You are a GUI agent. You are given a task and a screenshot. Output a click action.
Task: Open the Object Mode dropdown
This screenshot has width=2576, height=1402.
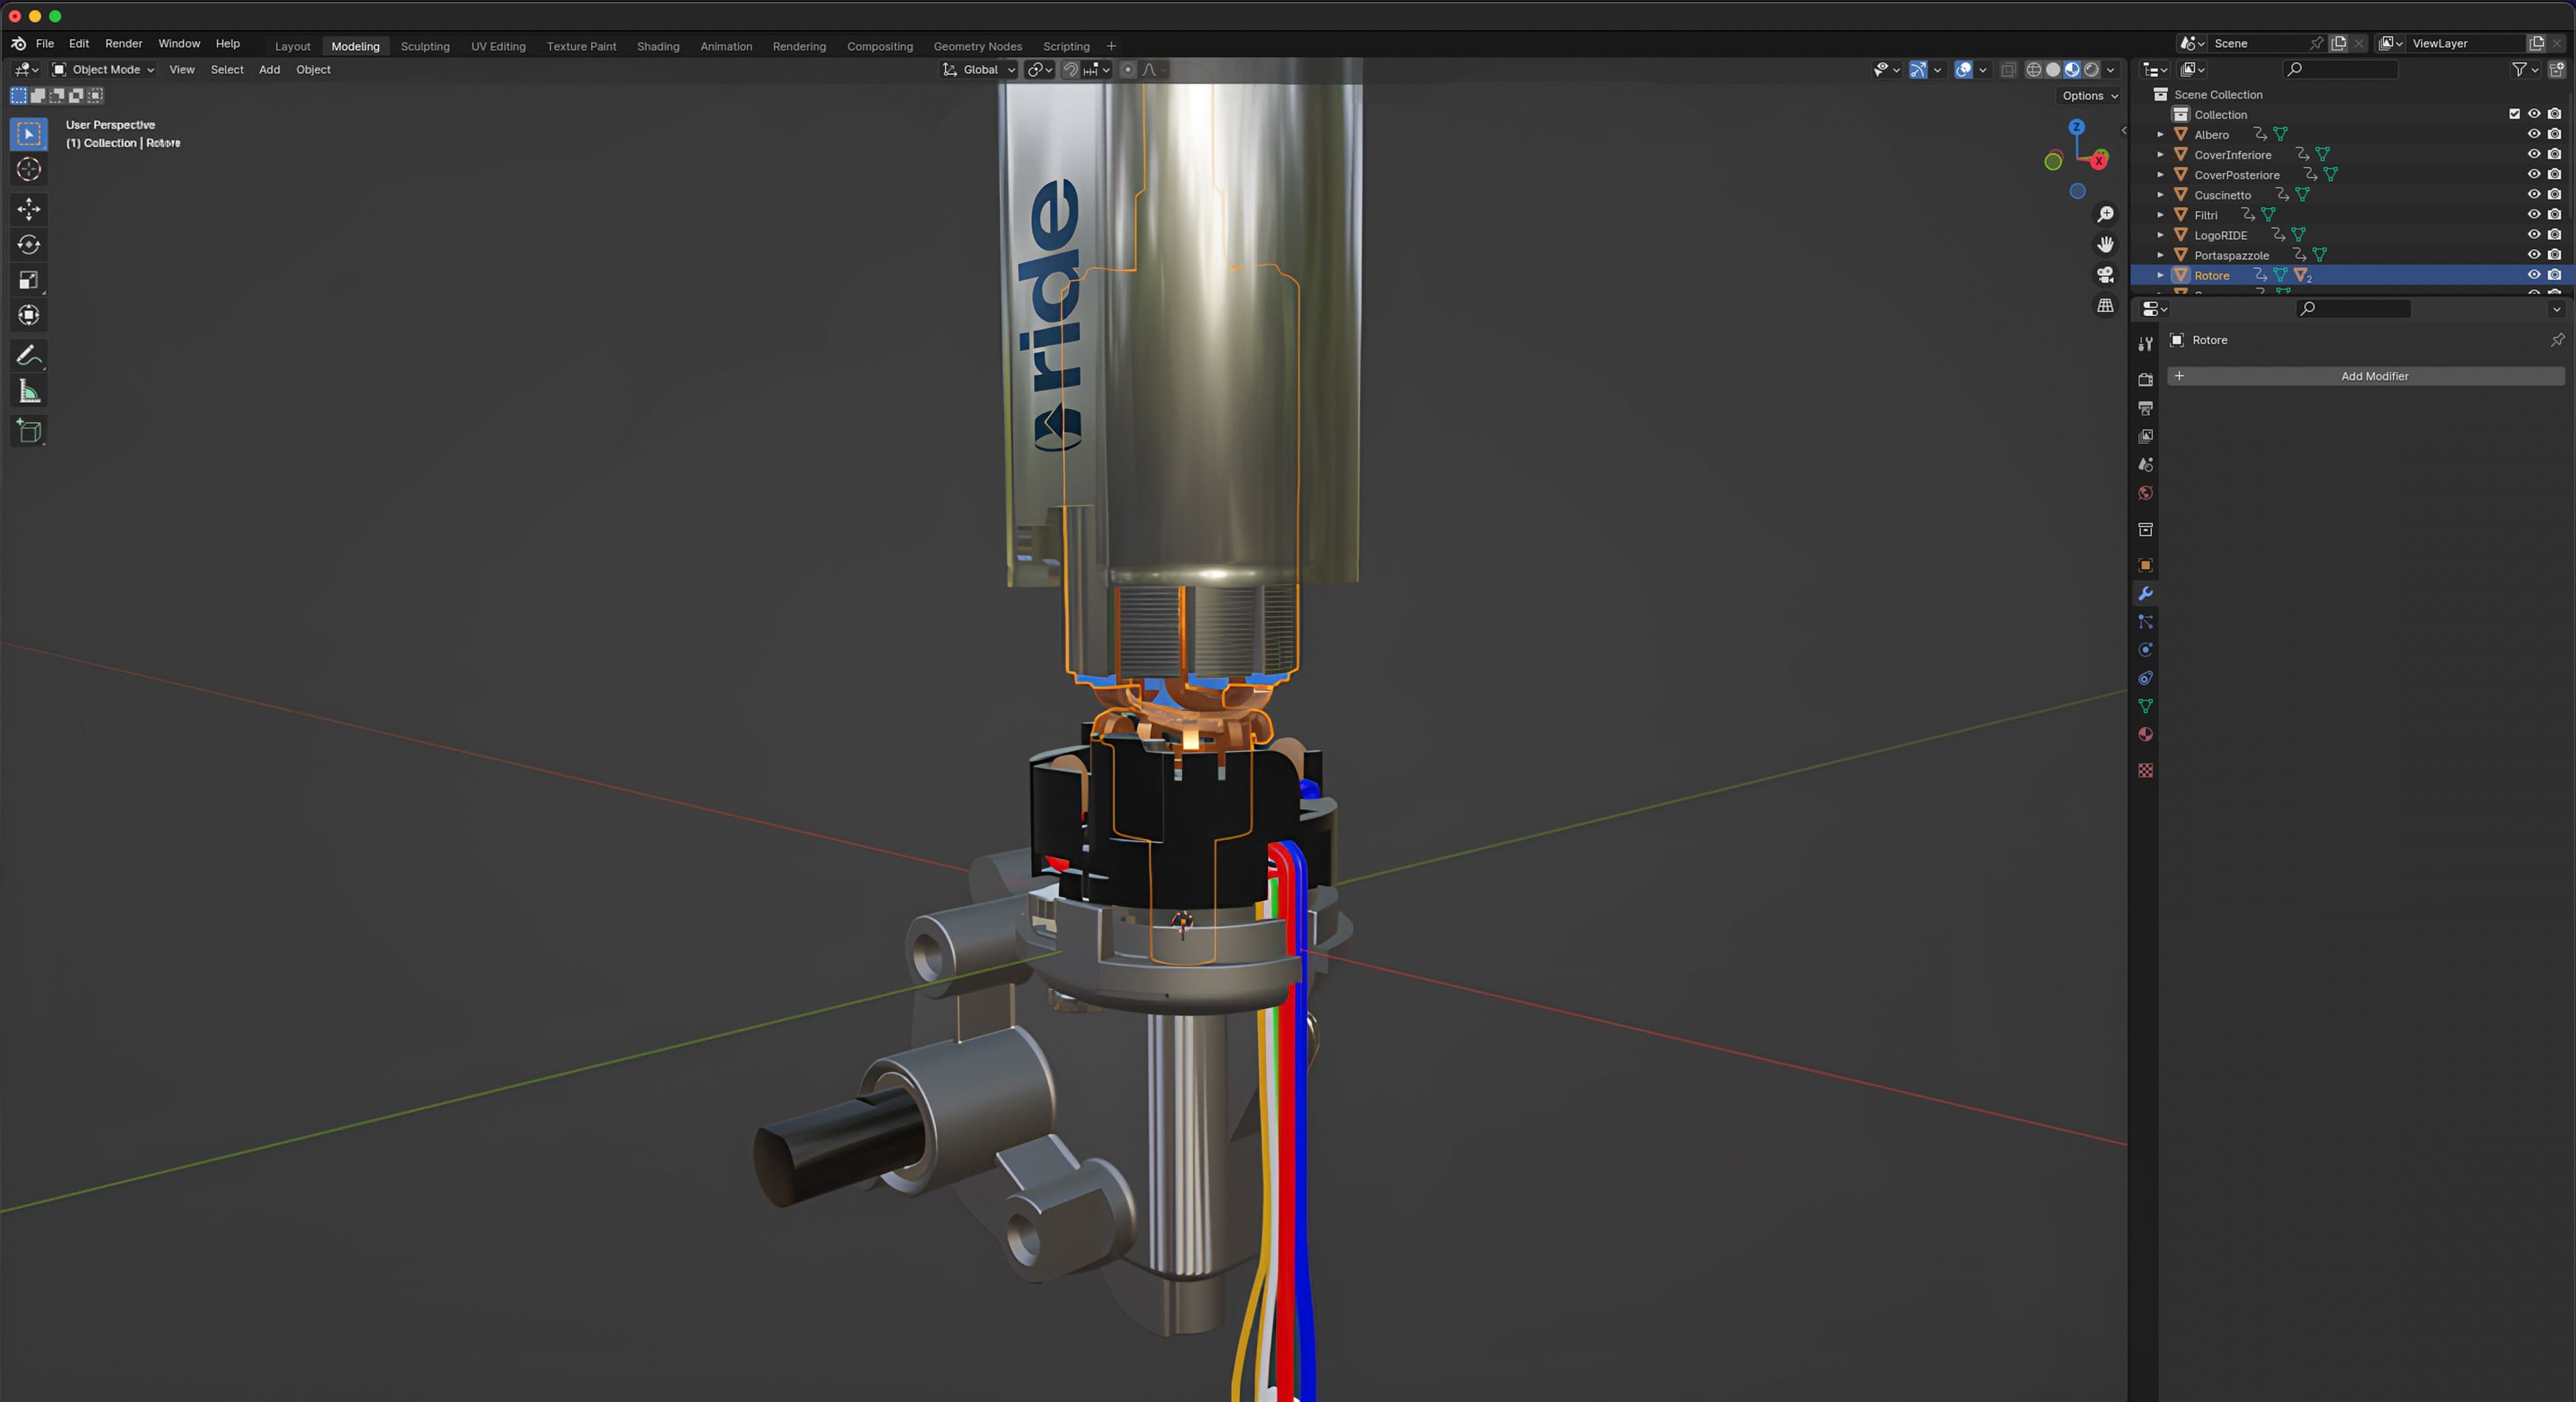[x=104, y=70]
